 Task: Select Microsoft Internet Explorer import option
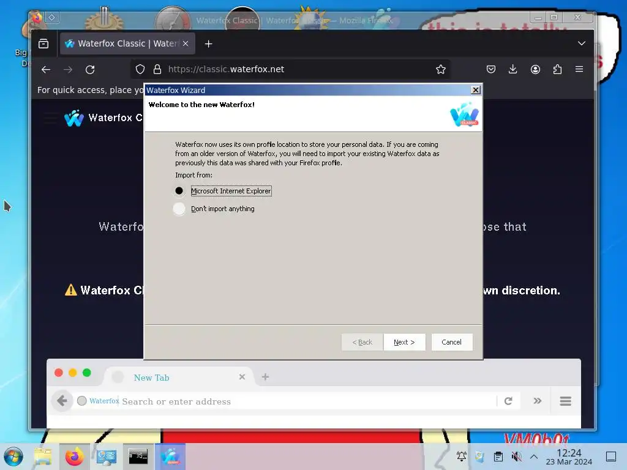click(x=179, y=191)
